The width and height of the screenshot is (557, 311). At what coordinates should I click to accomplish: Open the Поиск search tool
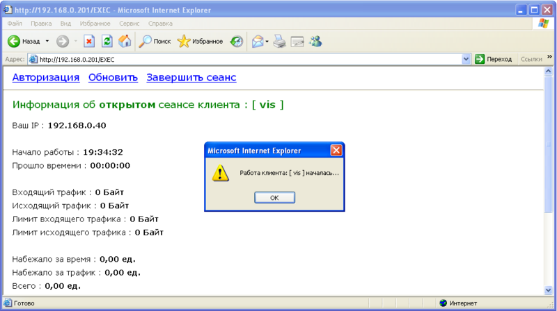[155, 42]
